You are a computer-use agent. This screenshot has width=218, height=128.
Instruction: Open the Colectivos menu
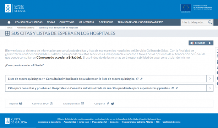[x=67, y=22]
